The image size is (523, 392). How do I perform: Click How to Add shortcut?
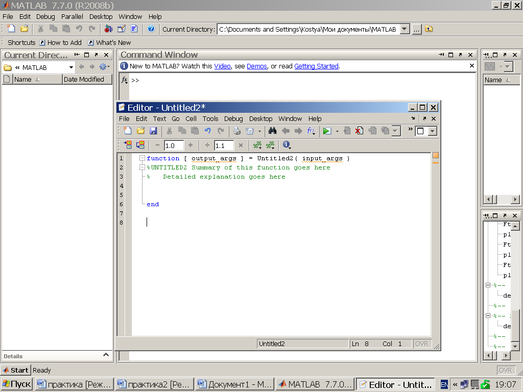[x=61, y=43]
